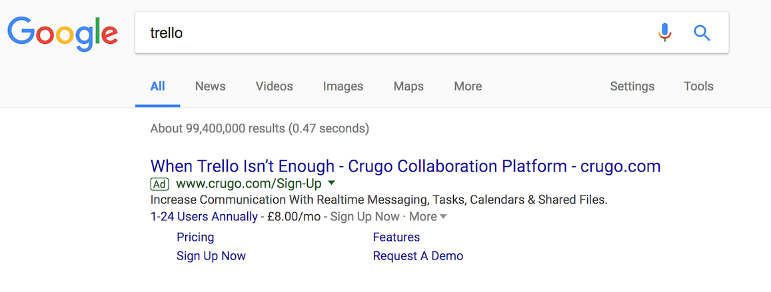
Task: Expand the gray More pricing dropdown
Action: click(x=428, y=216)
